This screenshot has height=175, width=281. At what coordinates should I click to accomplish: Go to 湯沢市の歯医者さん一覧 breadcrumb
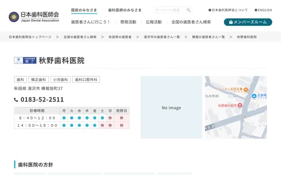pyautogui.click(x=160, y=37)
